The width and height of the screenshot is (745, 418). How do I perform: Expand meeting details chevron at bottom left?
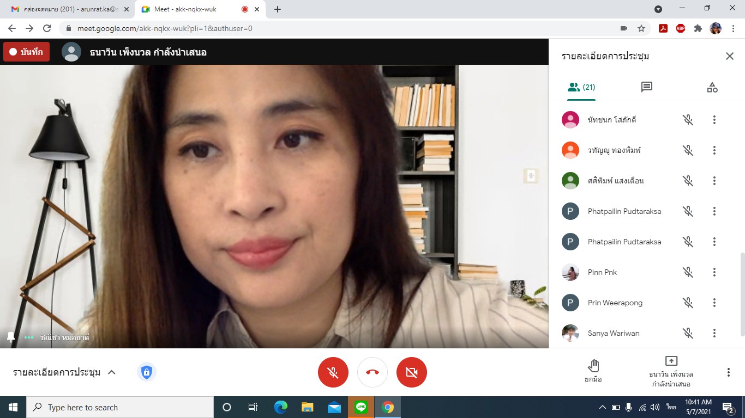112,372
